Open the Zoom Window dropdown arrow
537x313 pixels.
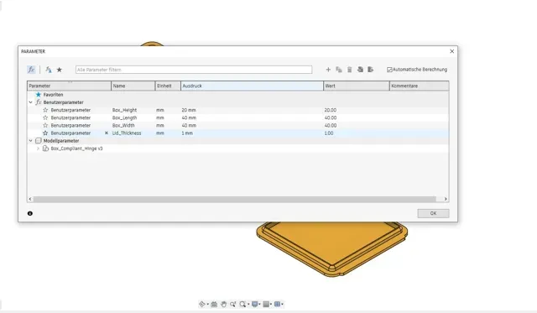click(248, 304)
